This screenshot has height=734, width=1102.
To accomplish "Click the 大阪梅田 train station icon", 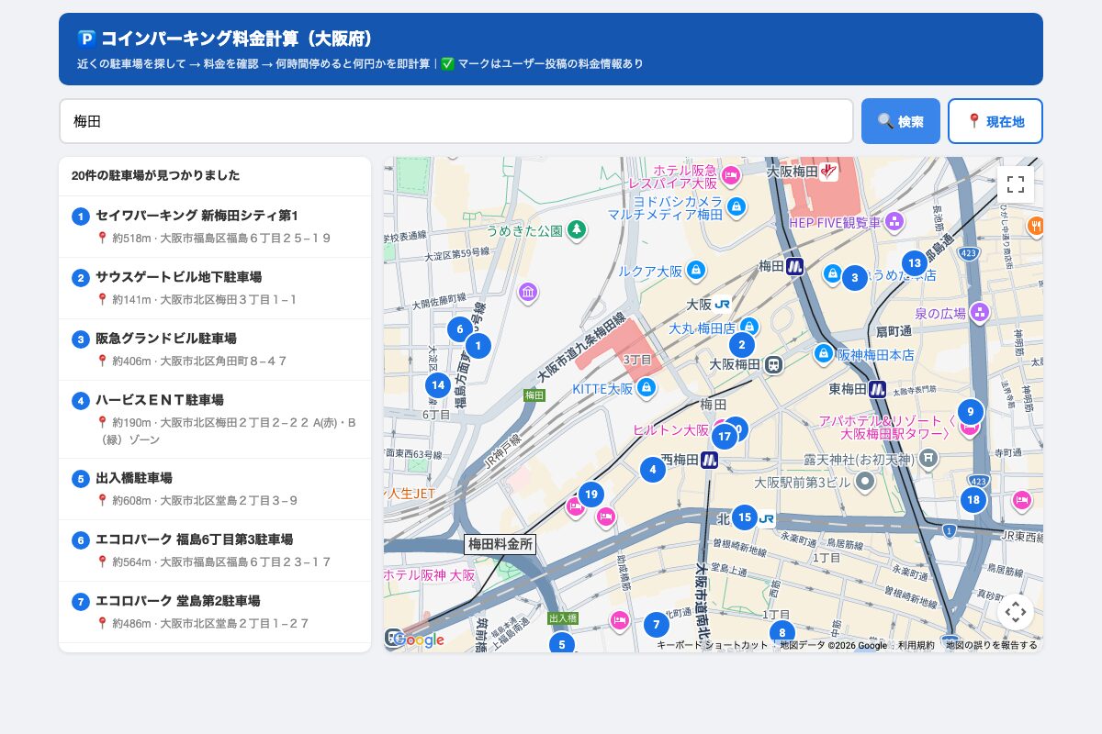I will [774, 364].
